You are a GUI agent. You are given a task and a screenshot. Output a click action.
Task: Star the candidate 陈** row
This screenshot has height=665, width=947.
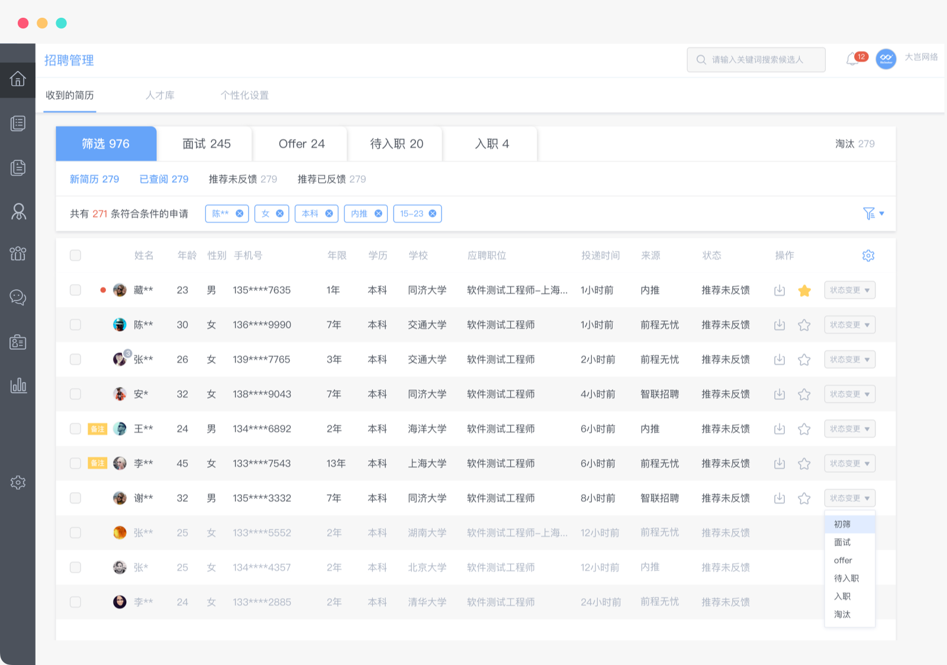804,325
